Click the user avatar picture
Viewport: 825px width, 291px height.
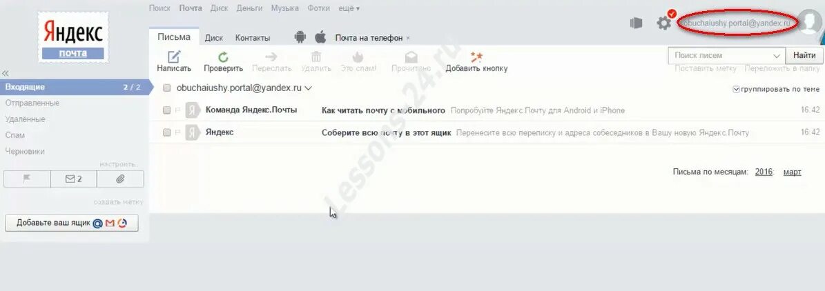811,21
